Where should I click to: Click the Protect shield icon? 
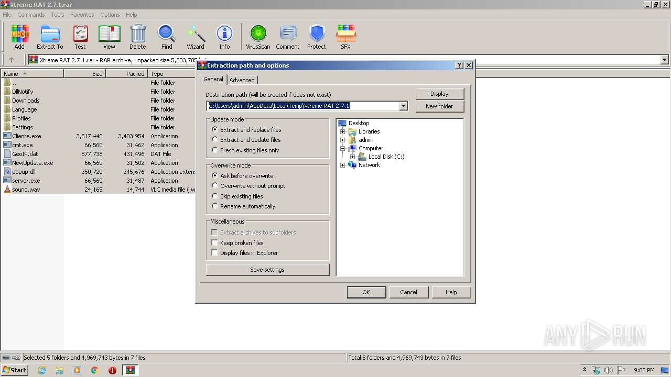317,37
